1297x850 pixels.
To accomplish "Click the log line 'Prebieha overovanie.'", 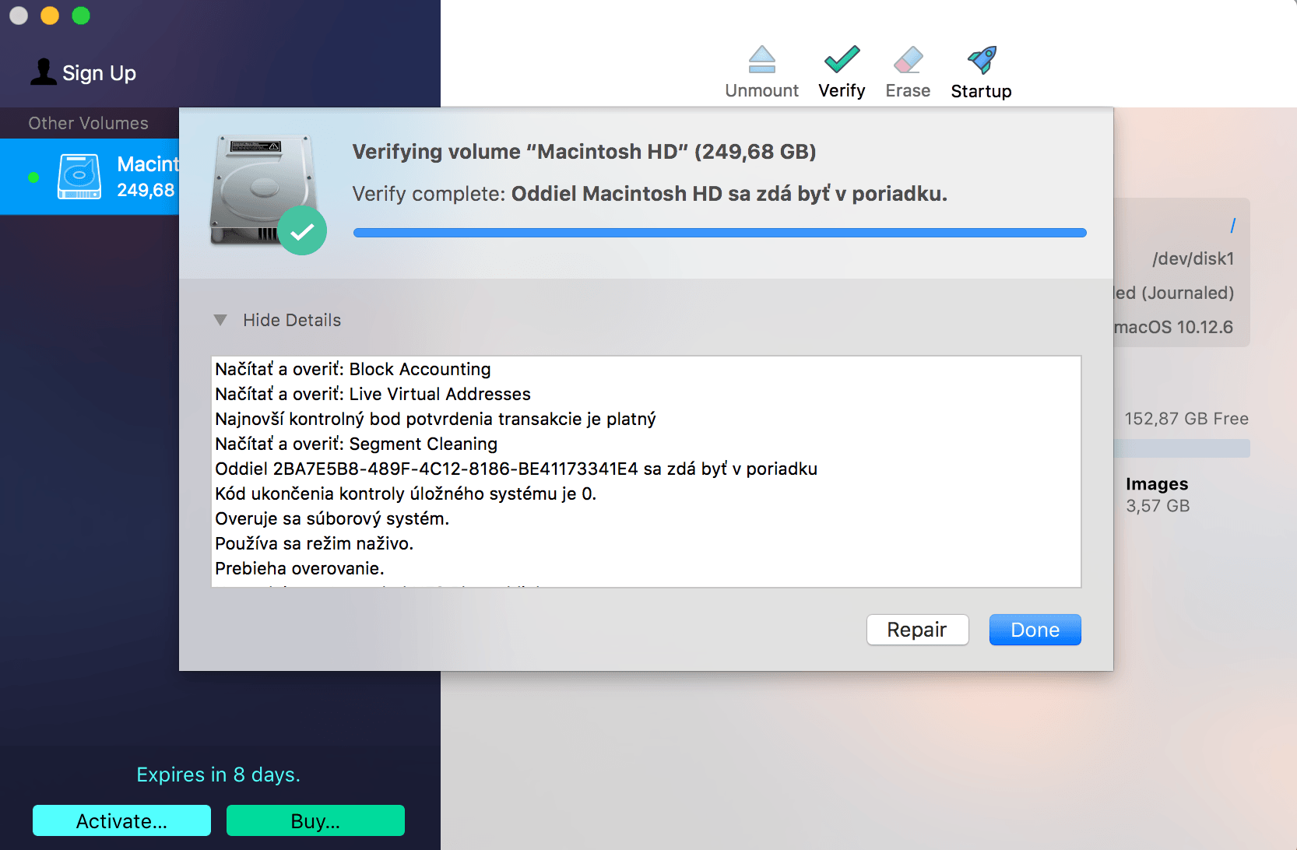I will tap(300, 568).
